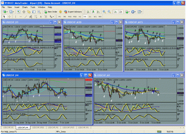
Task: Open the Charts menu
Action: pos(25,7)
